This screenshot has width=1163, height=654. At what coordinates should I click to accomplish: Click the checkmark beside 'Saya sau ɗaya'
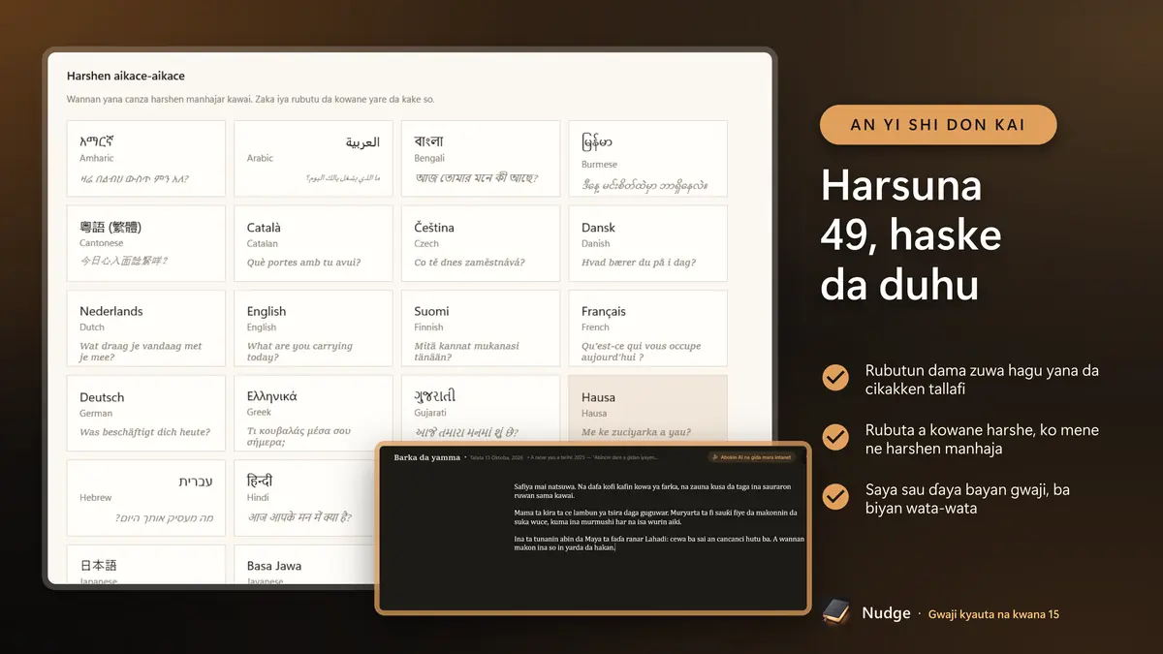835,497
